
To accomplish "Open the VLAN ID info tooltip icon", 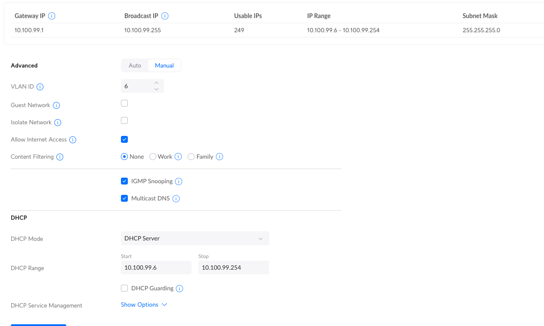I will [40, 87].
